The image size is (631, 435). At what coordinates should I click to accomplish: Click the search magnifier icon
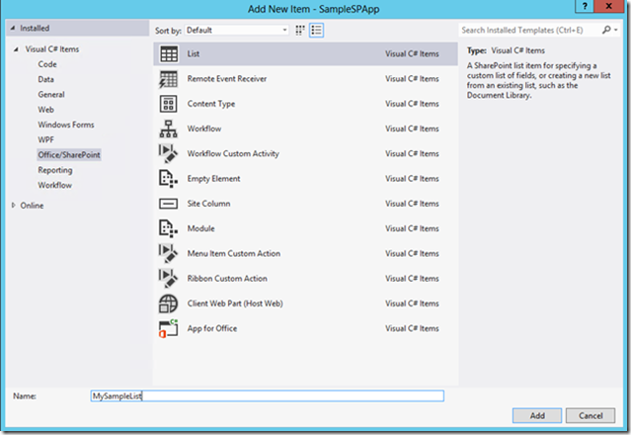(606, 30)
